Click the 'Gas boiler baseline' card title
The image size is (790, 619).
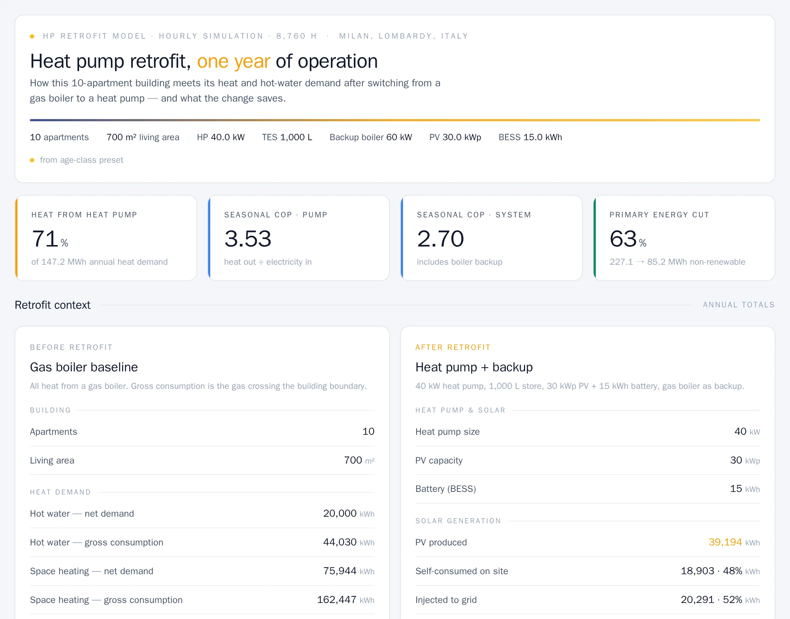click(x=84, y=367)
